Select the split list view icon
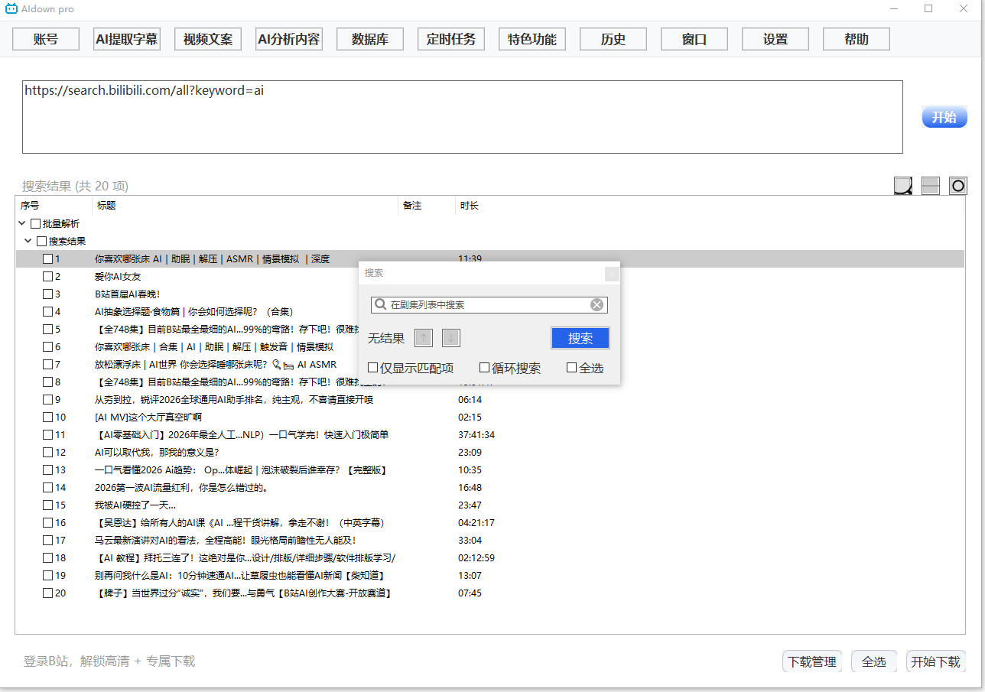 pos(931,185)
